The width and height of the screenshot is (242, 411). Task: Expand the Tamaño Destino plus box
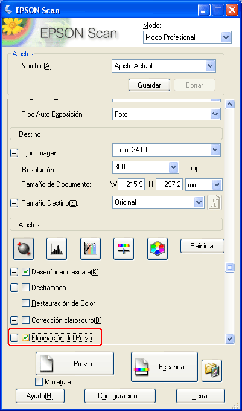tap(14, 203)
